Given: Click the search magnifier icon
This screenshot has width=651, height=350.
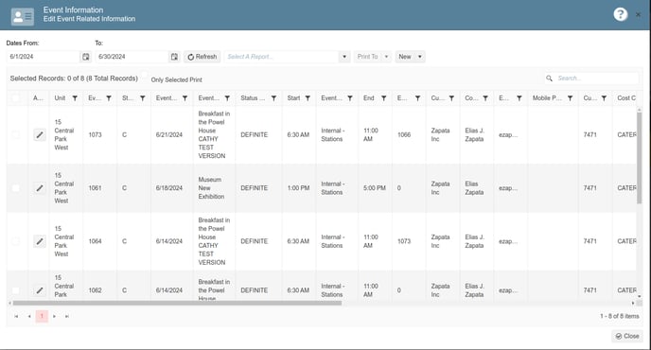Looking at the screenshot, I should (549, 79).
